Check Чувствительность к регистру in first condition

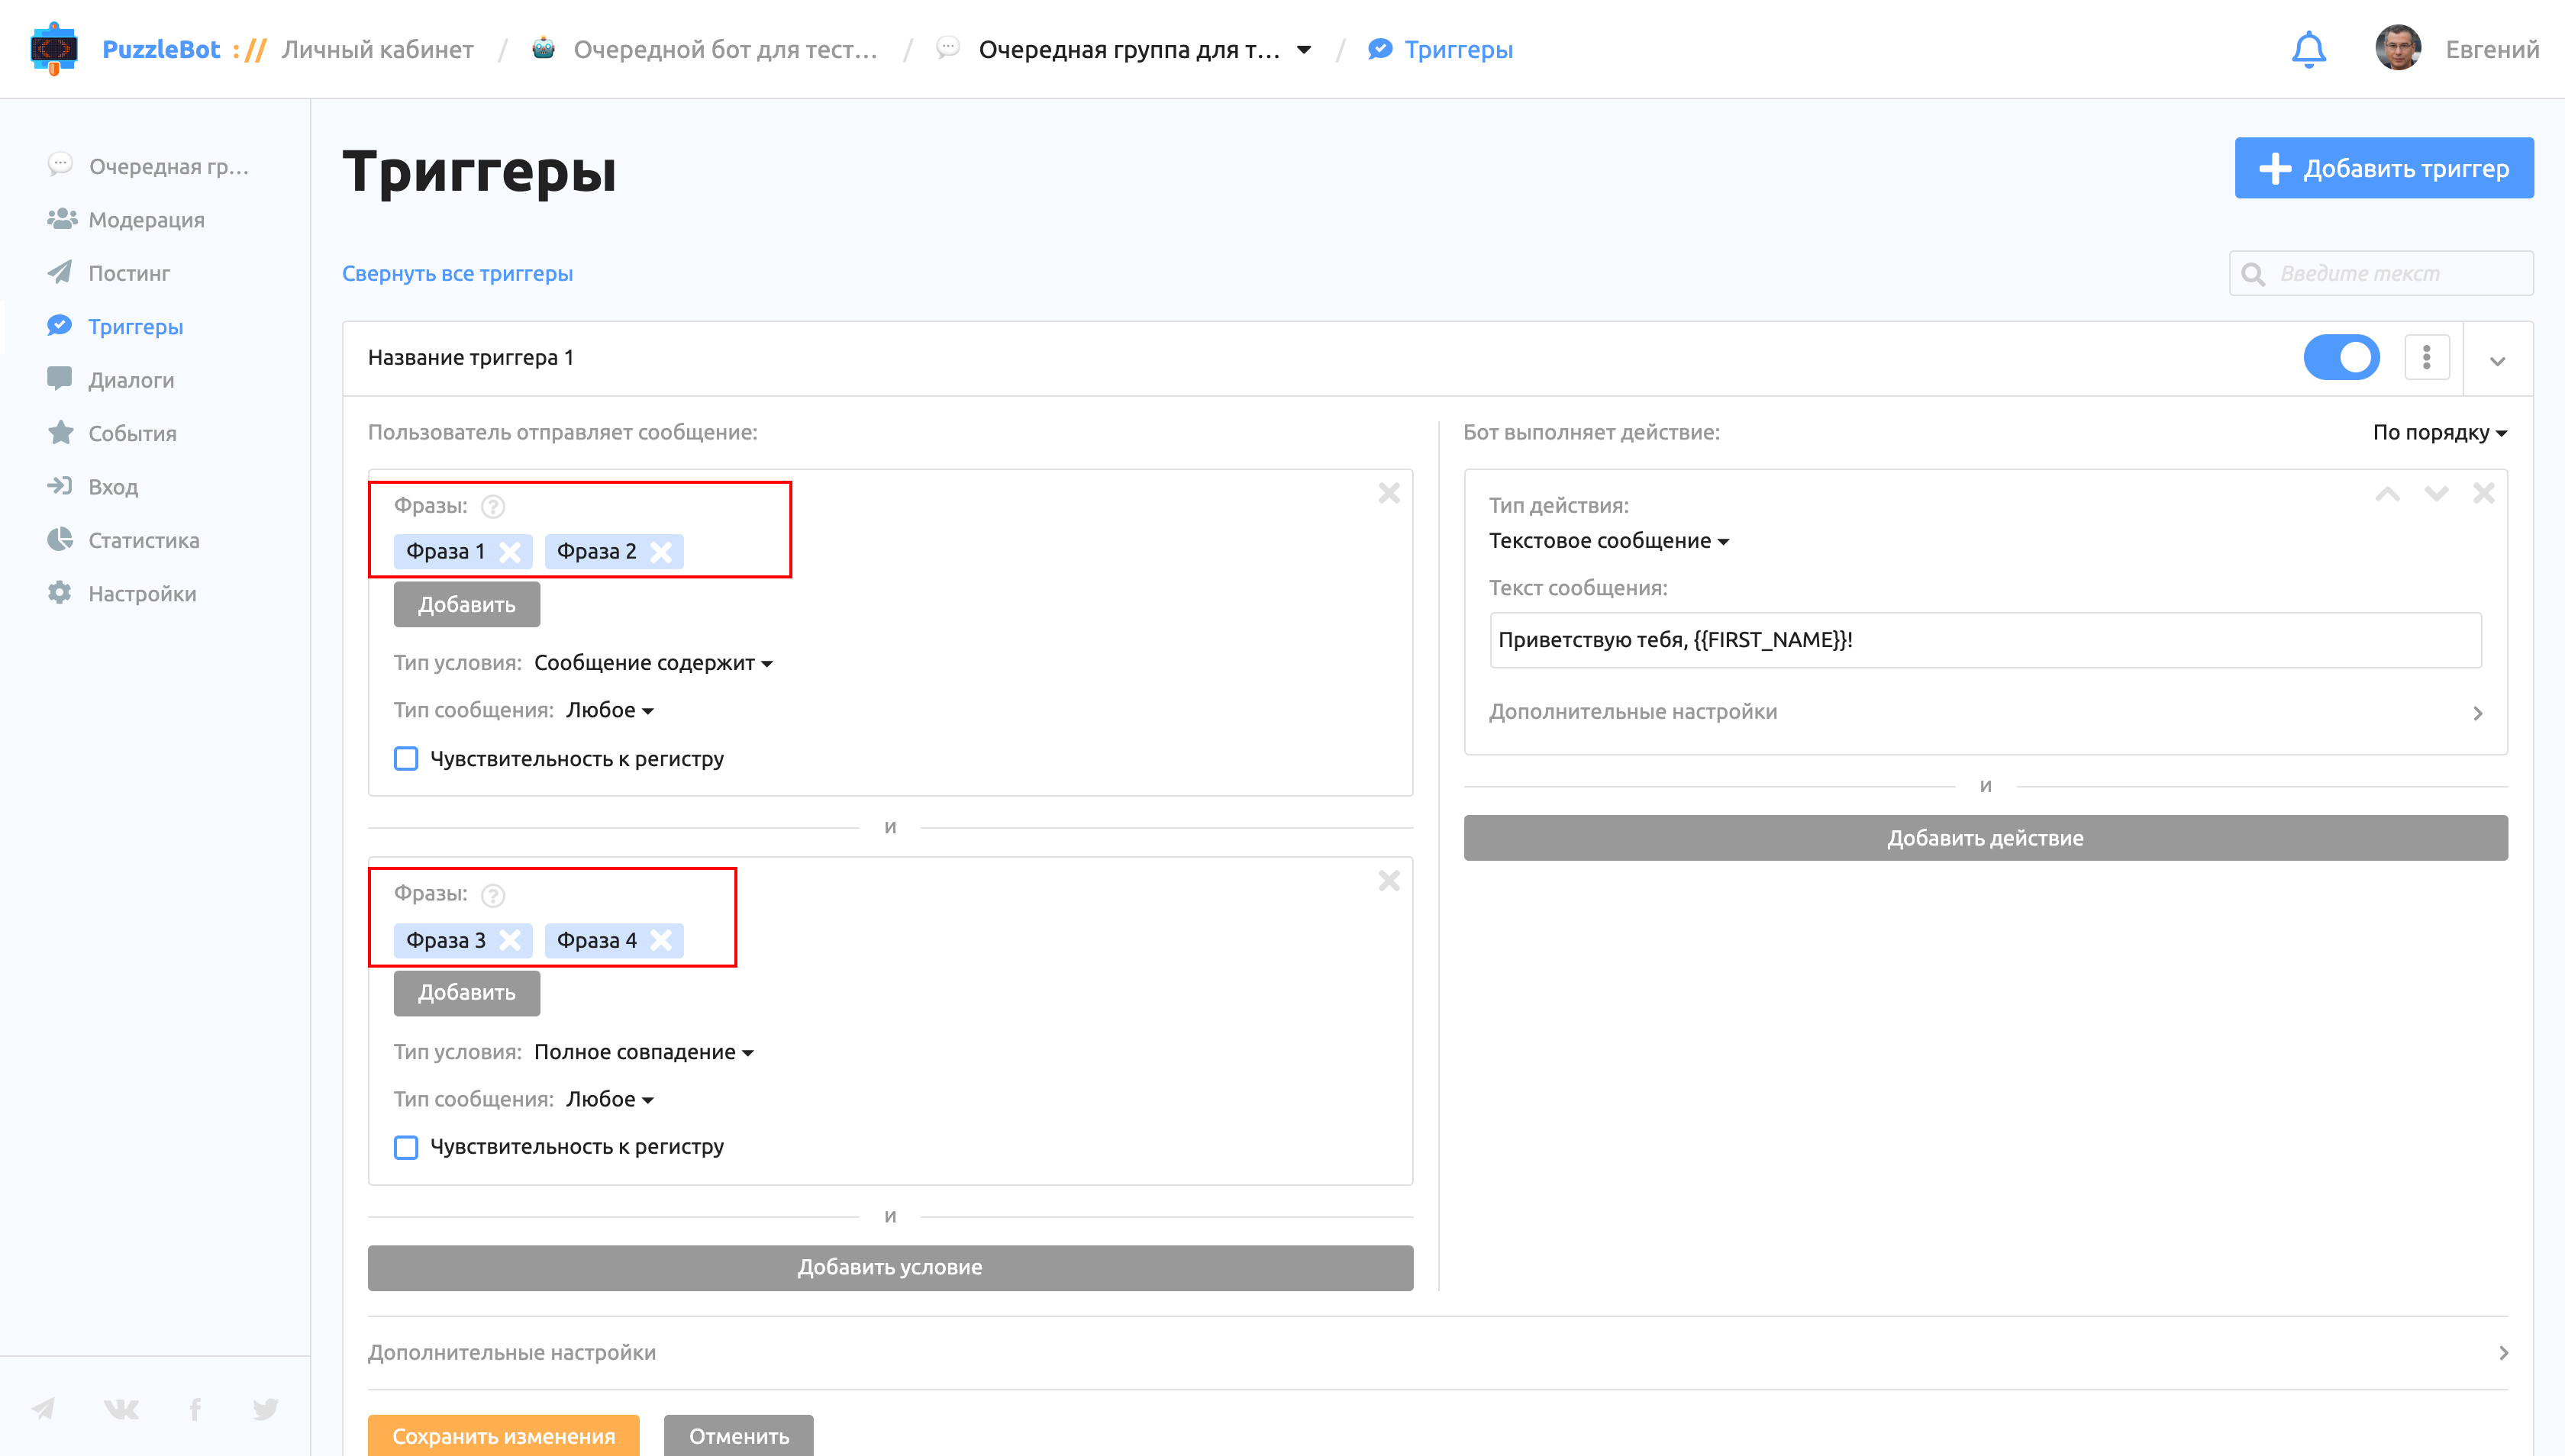pos(405,758)
